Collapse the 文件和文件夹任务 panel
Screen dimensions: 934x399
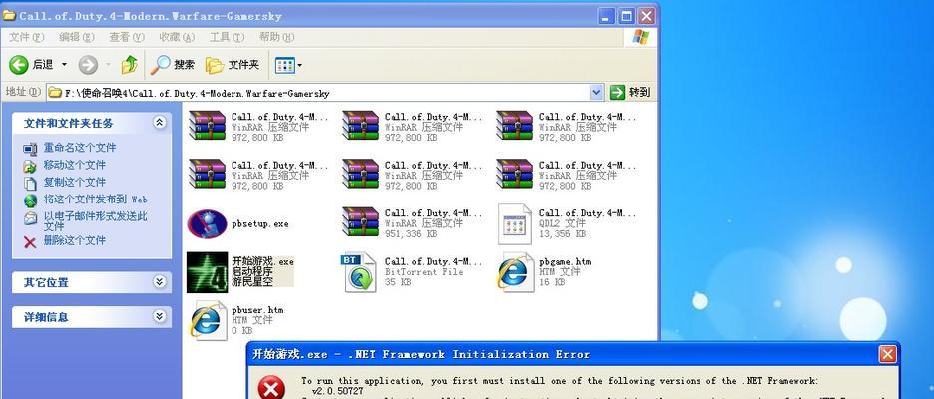[x=159, y=123]
